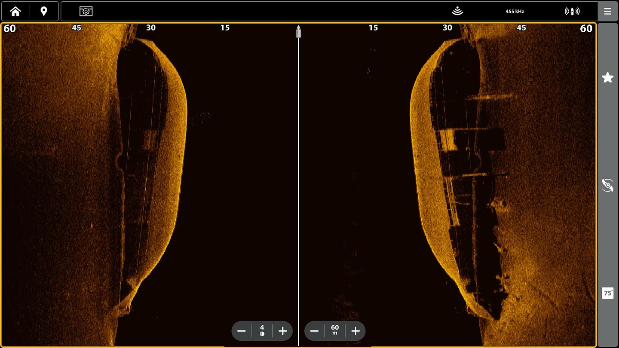Open the screenshot capture settings icon
Screen dimensions: 619x348
coord(86,11)
